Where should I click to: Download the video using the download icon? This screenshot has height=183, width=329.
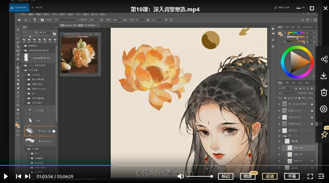(x=324, y=76)
